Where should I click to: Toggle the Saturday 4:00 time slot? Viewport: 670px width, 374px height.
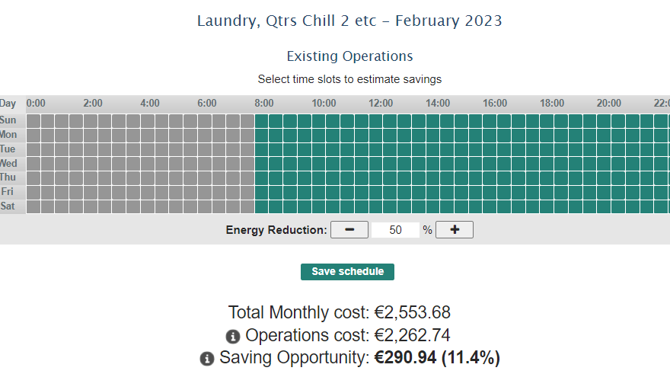(x=148, y=206)
